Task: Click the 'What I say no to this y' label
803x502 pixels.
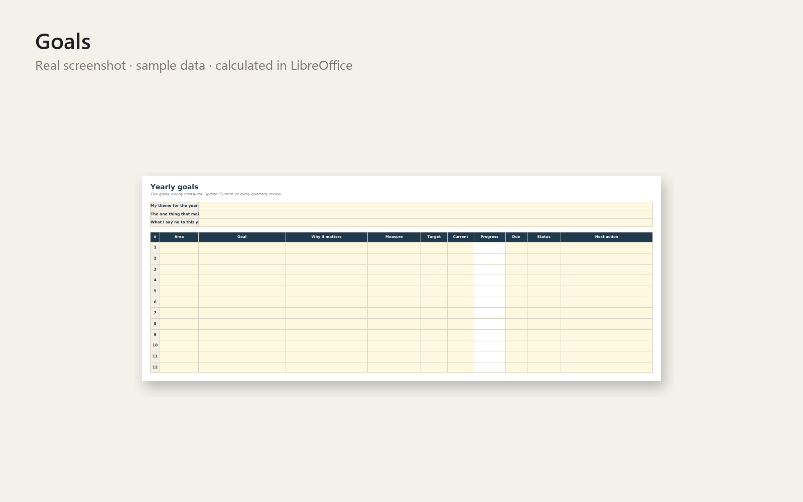Action: click(174, 222)
